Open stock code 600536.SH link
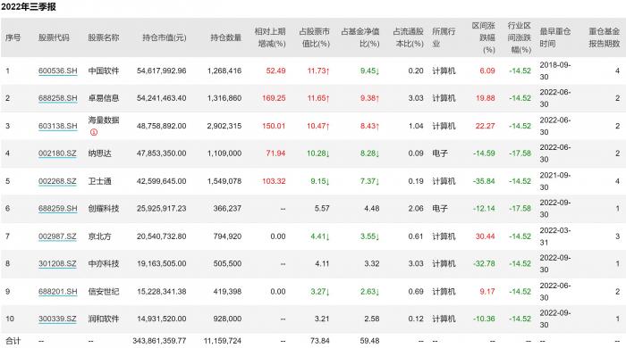 click(57, 70)
